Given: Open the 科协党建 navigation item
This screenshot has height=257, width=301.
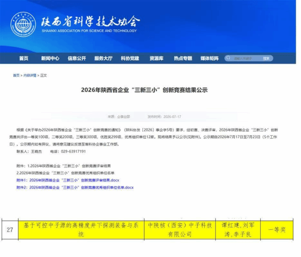Looking at the screenshot, I should [x=130, y=58].
